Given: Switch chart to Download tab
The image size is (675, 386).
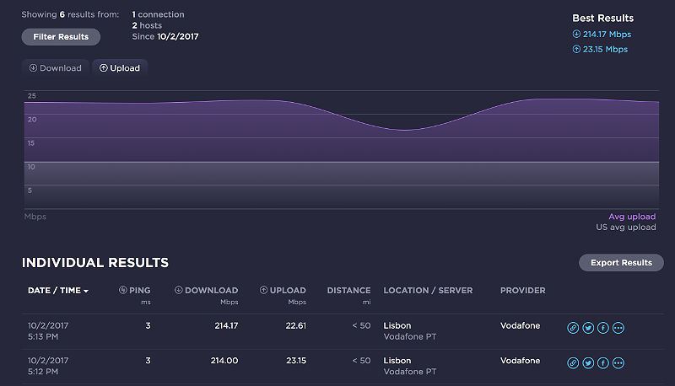Looking at the screenshot, I should [56, 68].
